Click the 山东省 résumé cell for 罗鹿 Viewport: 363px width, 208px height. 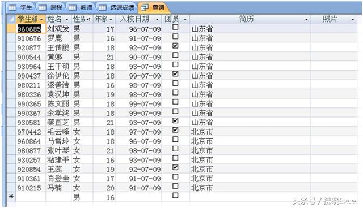pyautogui.click(x=250, y=38)
